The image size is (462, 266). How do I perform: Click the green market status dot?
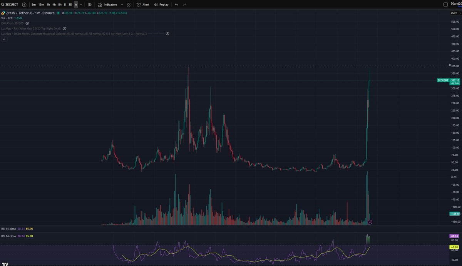(58, 13)
